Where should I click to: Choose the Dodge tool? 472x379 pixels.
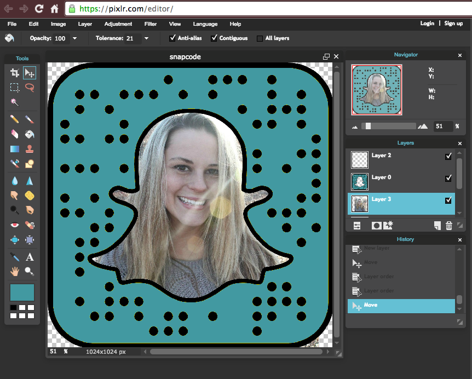(14, 210)
